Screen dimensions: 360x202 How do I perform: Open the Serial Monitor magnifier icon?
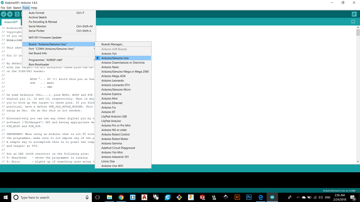[x=354, y=14]
